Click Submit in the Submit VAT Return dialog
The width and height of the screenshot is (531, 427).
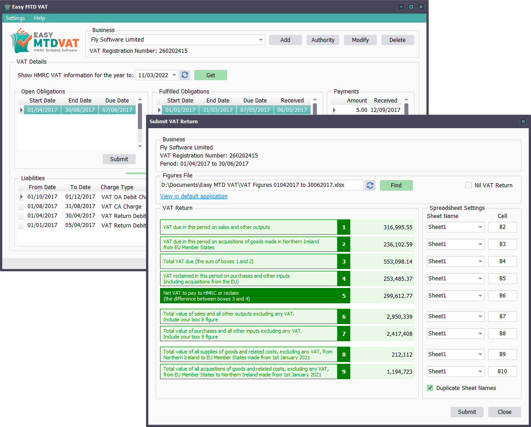[x=467, y=412]
